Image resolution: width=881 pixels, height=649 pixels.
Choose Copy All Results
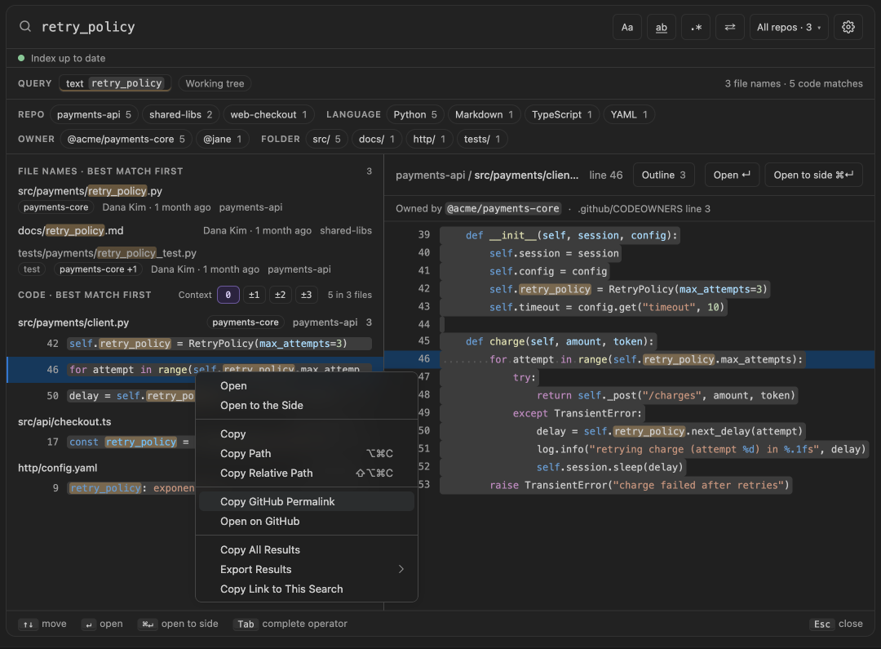click(306, 550)
